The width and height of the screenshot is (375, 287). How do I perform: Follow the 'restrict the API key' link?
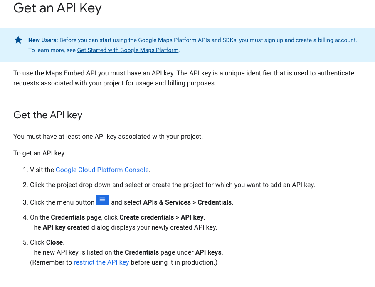point(101,262)
